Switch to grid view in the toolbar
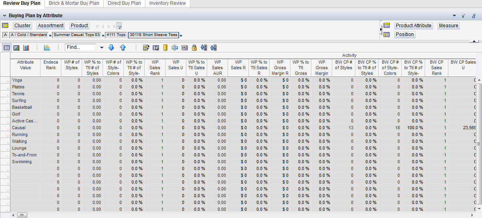 tap(6, 48)
